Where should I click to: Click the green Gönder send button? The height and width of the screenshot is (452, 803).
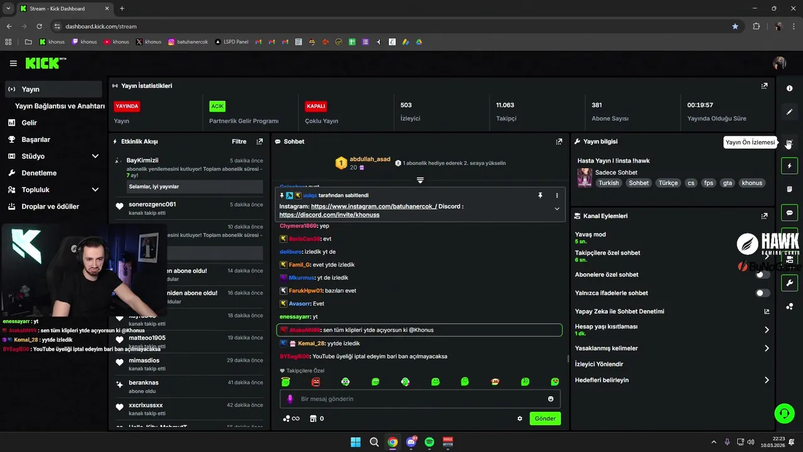point(545,419)
